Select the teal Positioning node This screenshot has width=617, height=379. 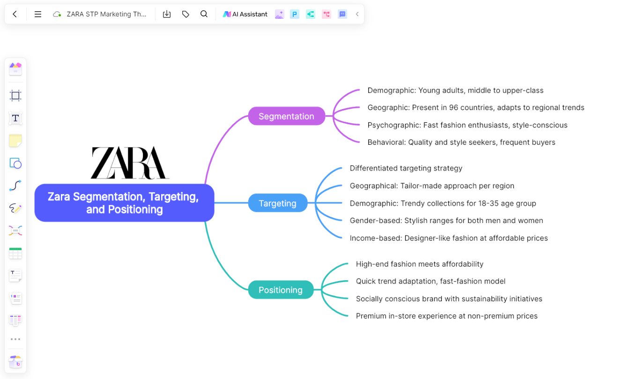pos(280,290)
